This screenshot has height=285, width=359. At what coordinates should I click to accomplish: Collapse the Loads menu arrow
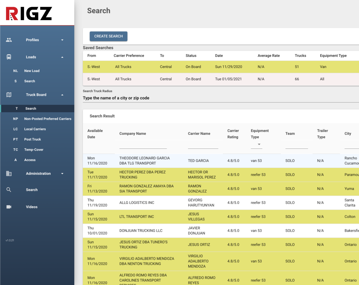pos(62,57)
